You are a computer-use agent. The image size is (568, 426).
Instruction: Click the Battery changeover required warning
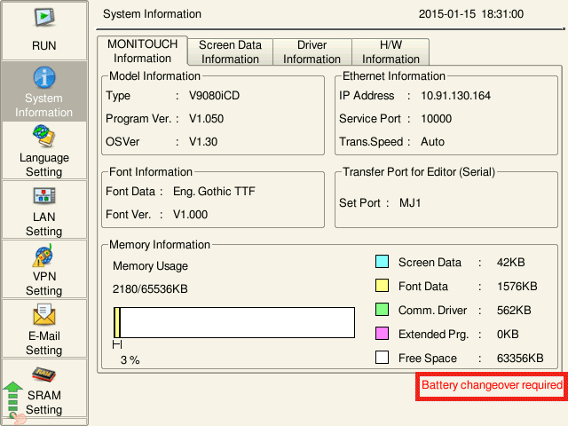tap(492, 385)
